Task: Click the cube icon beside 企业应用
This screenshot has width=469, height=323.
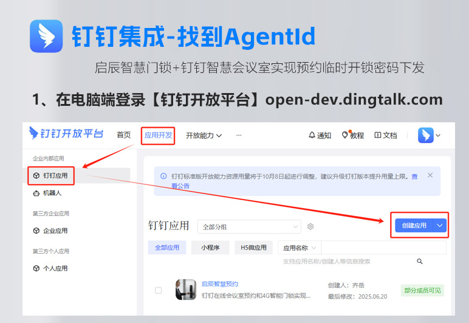Action: point(36,231)
